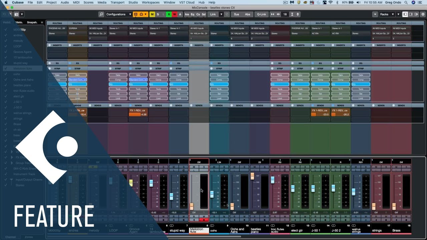The image size is (427, 240).
Task: Click the green global Read R button
Action: (x=169, y=14)
